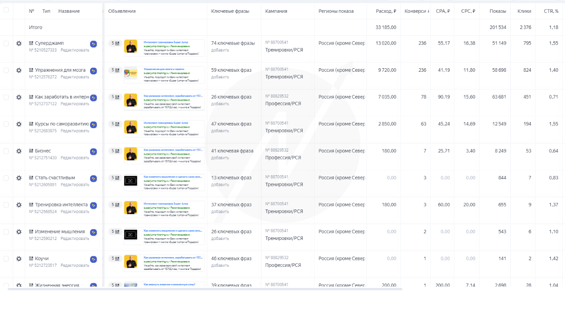The width and height of the screenshot is (565, 317).
Task: Open gear settings for Суперджамп row
Action: pyautogui.click(x=19, y=44)
